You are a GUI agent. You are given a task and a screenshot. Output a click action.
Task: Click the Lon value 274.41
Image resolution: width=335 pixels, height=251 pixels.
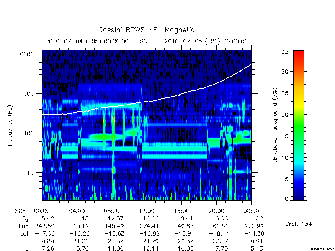point(149,226)
